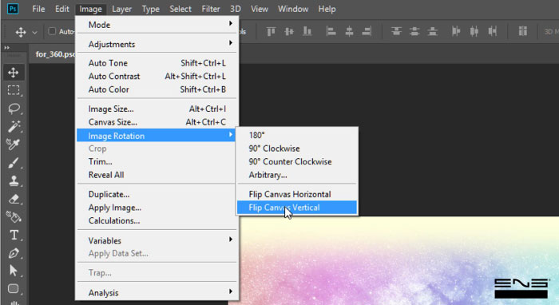559x305 pixels.
Task: Open the tool preset picker arrow
Action: [x=34, y=33]
